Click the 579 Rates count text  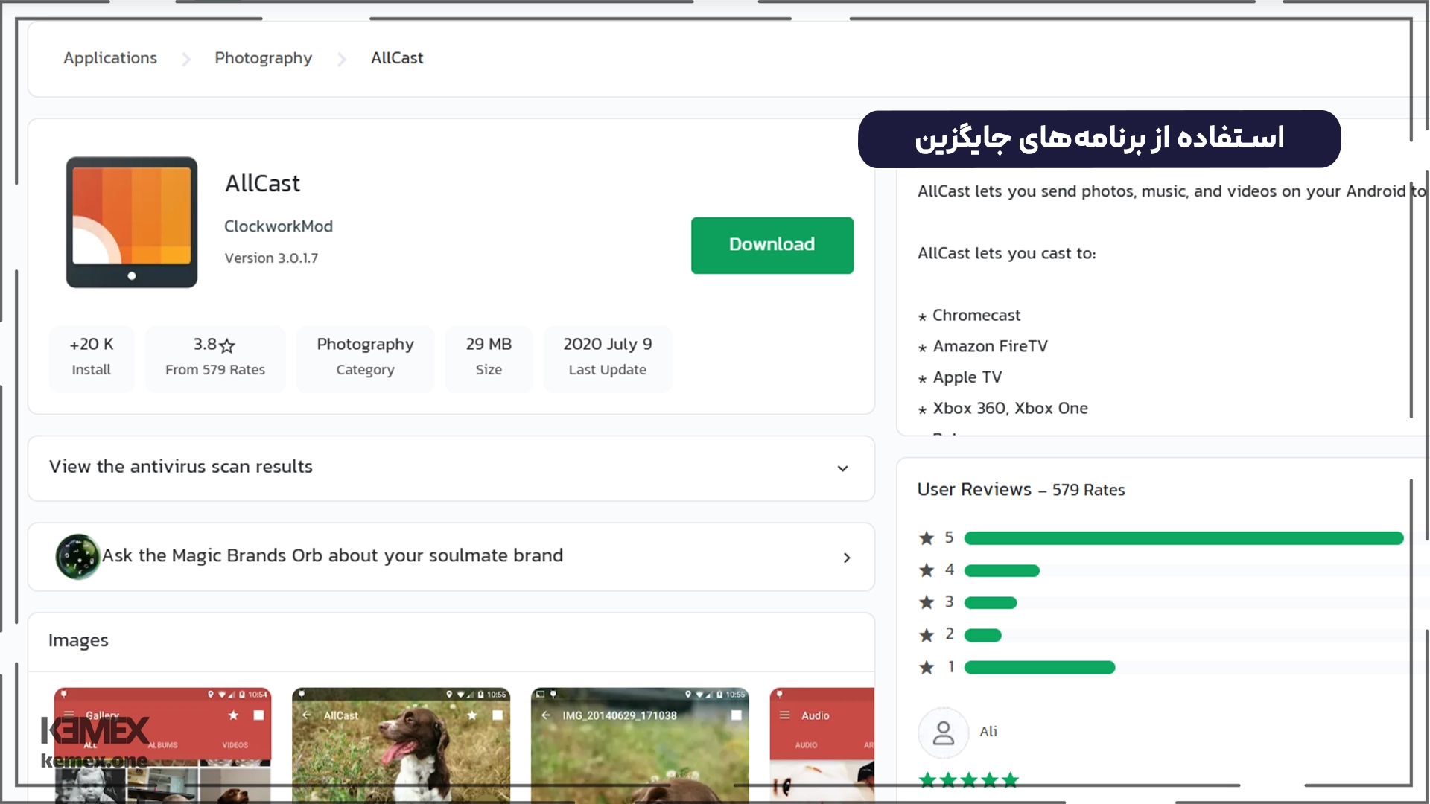coord(1088,491)
